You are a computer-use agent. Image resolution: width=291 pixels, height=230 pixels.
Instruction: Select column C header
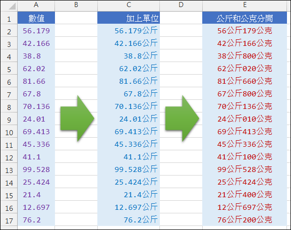[129, 6]
